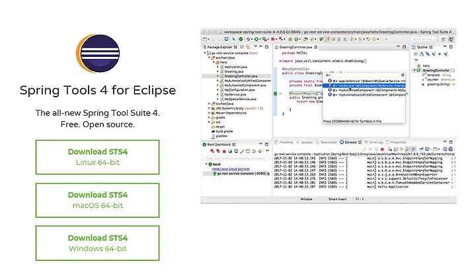Collapse the local node in Boot Dashboard
Image resolution: width=476 pixels, height=274 pixels.
[206, 164]
